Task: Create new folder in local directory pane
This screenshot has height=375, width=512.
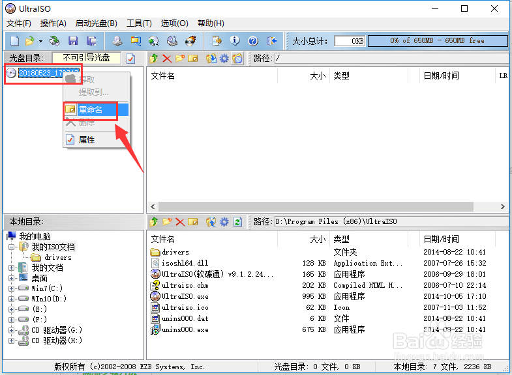Action: click(x=167, y=222)
